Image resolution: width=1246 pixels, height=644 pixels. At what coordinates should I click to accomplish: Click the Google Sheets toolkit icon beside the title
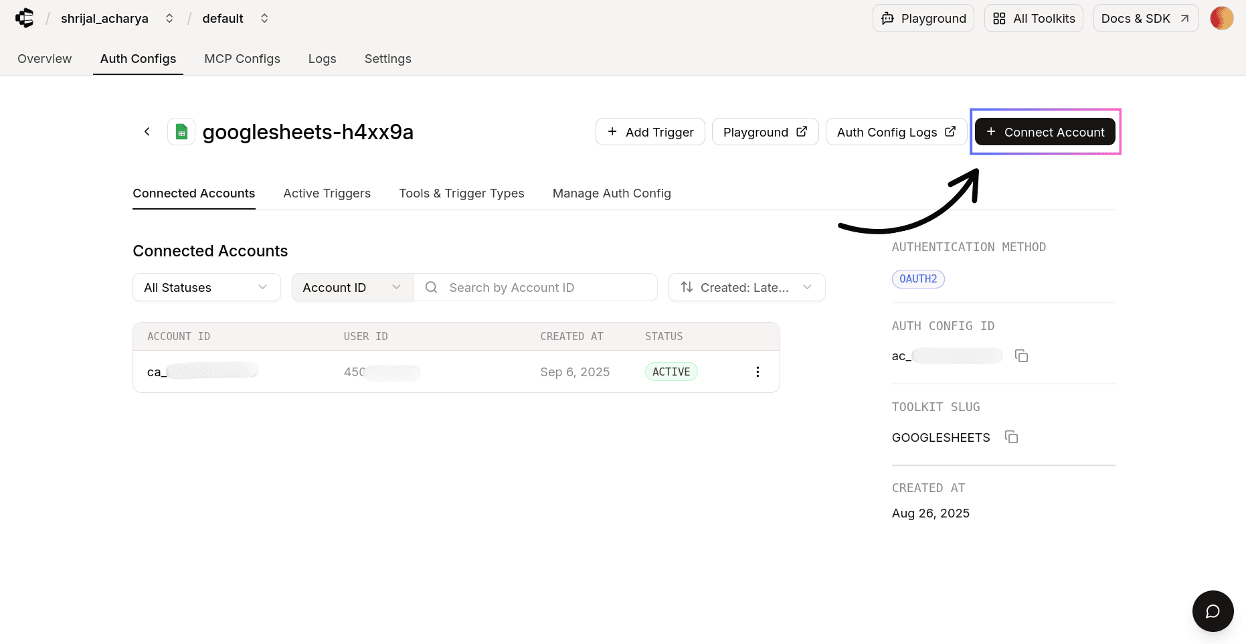coord(181,131)
